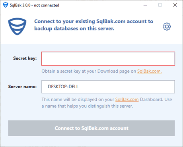183x147 pixels.
Task: Focus the Secret key input field
Action: (108, 58)
